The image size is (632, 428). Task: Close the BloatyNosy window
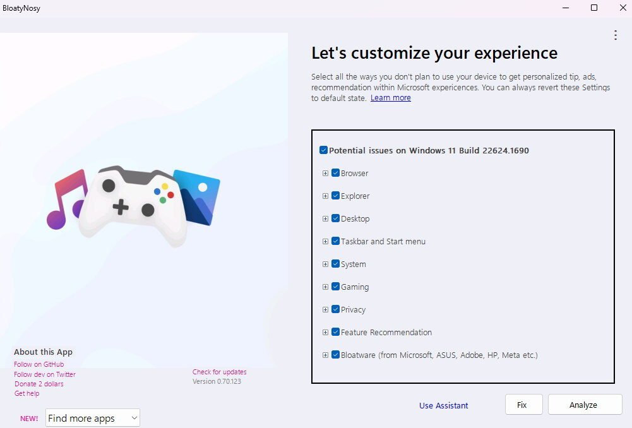click(623, 8)
